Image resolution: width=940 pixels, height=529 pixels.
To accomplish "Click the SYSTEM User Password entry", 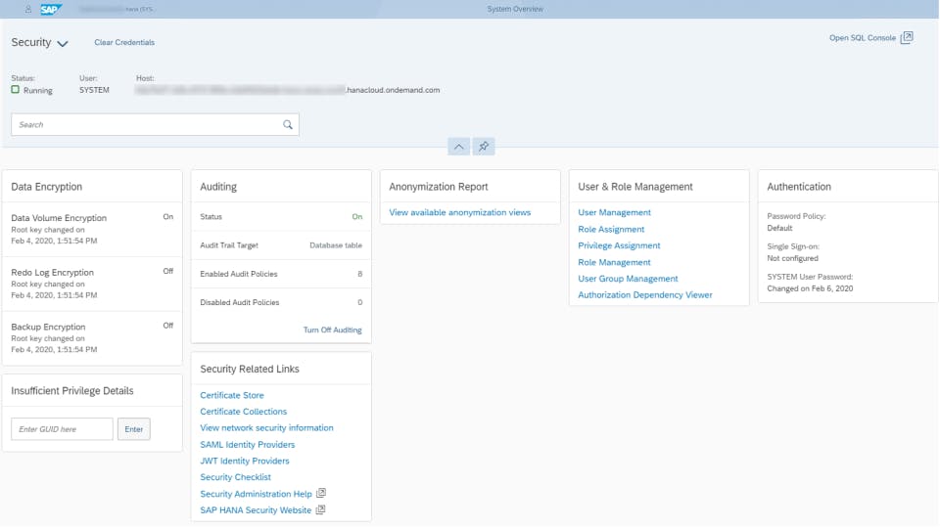I will click(810, 283).
